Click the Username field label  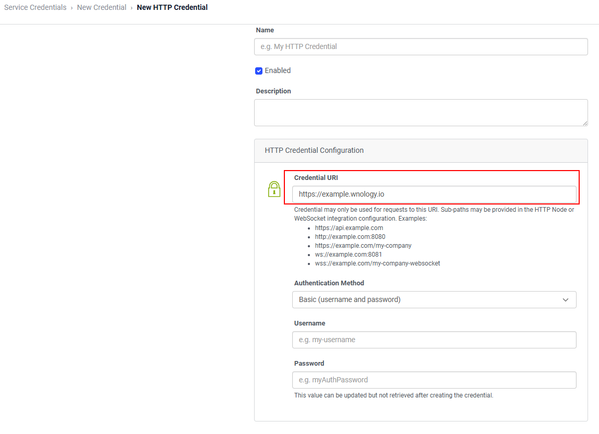point(309,323)
